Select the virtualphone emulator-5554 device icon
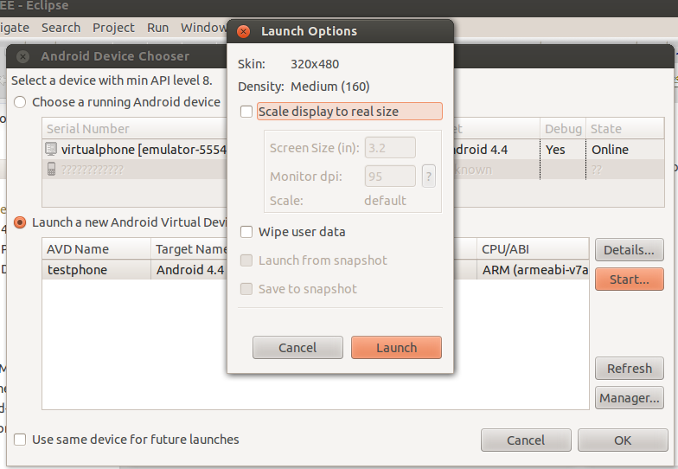The height and width of the screenshot is (469, 678). pos(51,149)
